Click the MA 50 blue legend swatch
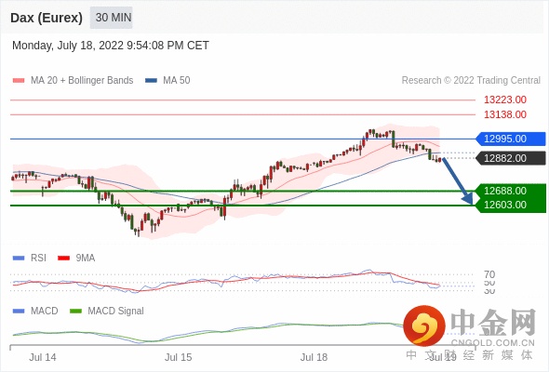549x372 pixels. [151, 81]
